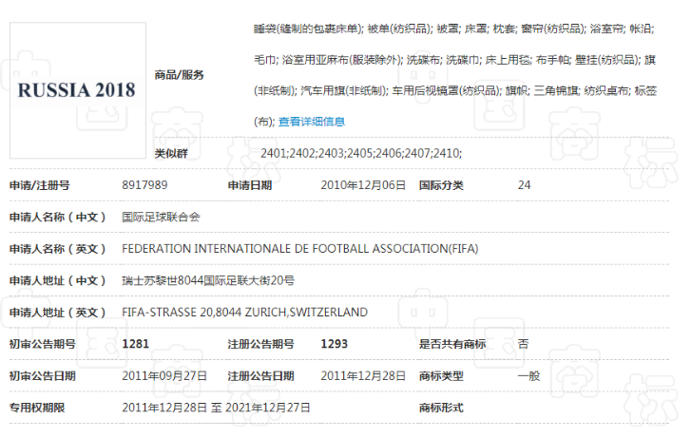The height and width of the screenshot is (438, 691).
Task: Select the 商品/服务 label
Action: click(x=179, y=75)
